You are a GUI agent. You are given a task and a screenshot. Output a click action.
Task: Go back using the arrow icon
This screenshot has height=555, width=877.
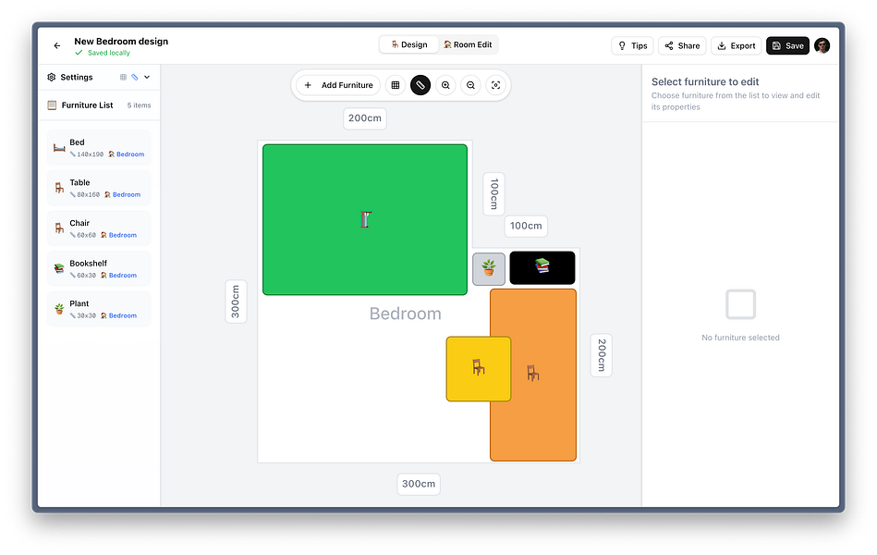57,46
